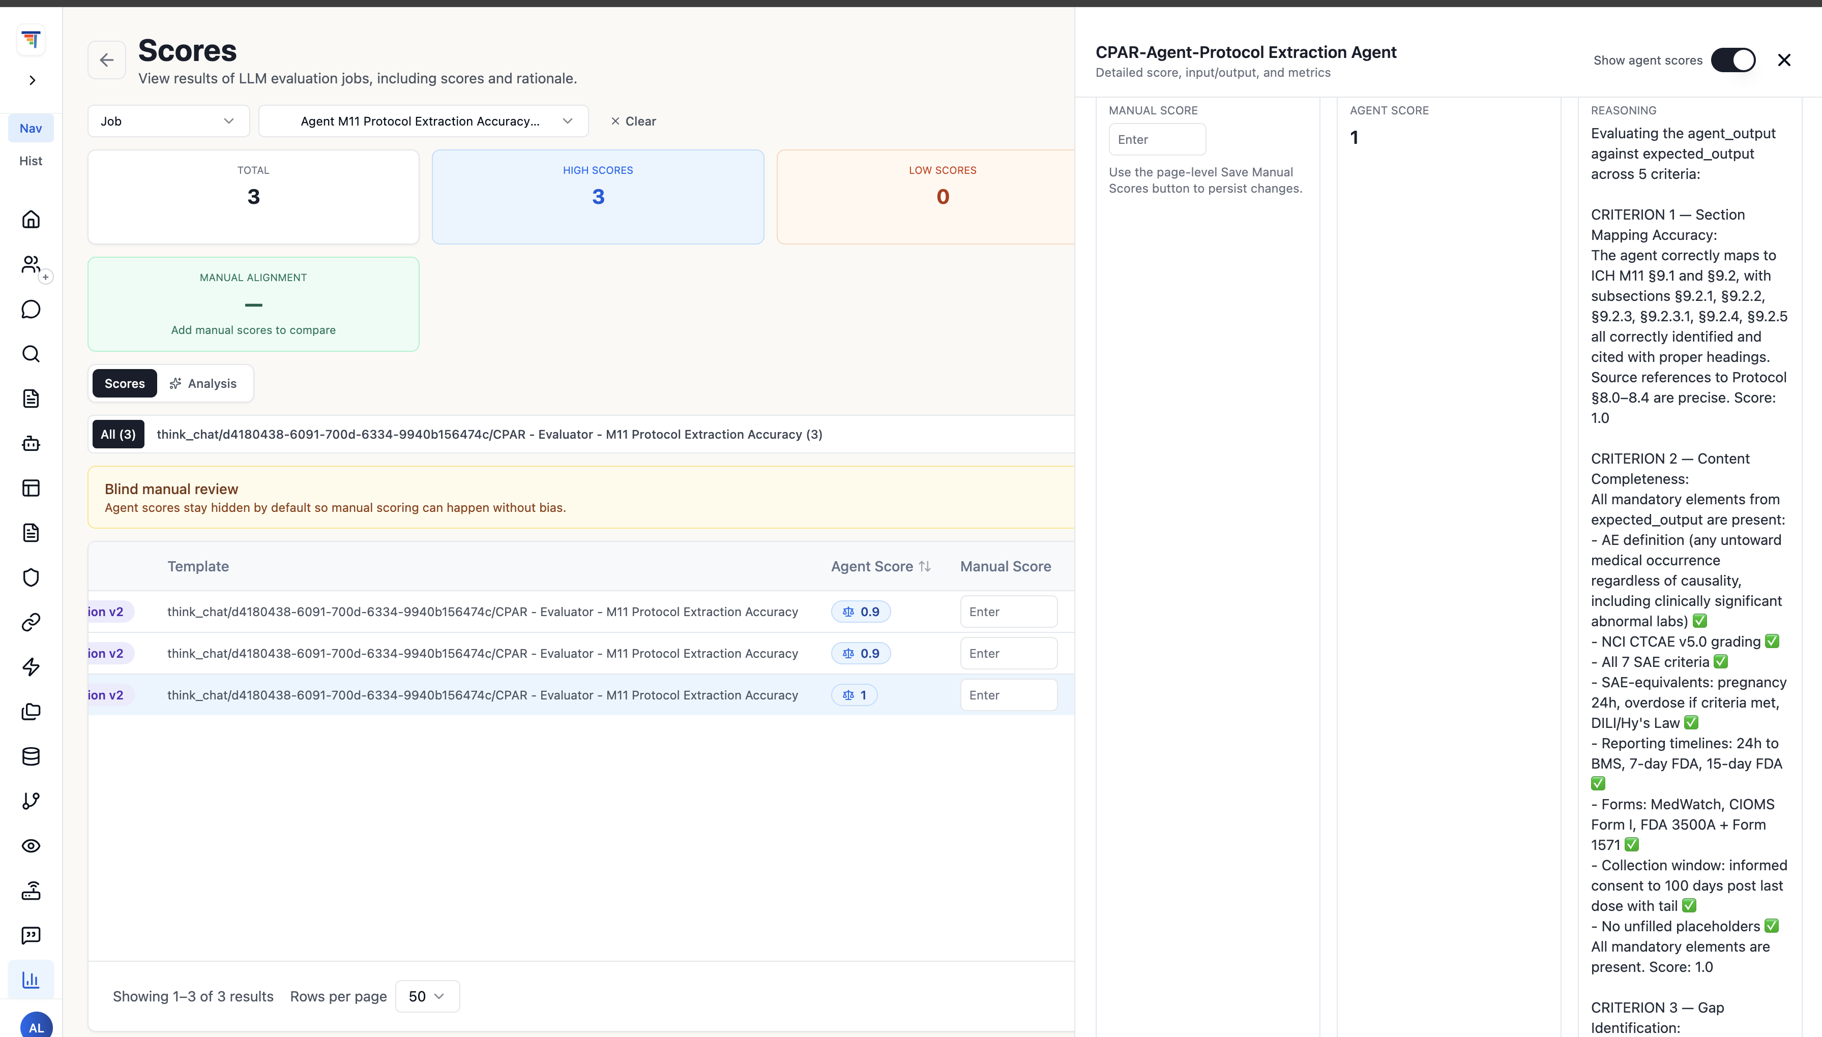This screenshot has height=1037, width=1822.
Task: Select the Scores tab
Action: [125, 383]
